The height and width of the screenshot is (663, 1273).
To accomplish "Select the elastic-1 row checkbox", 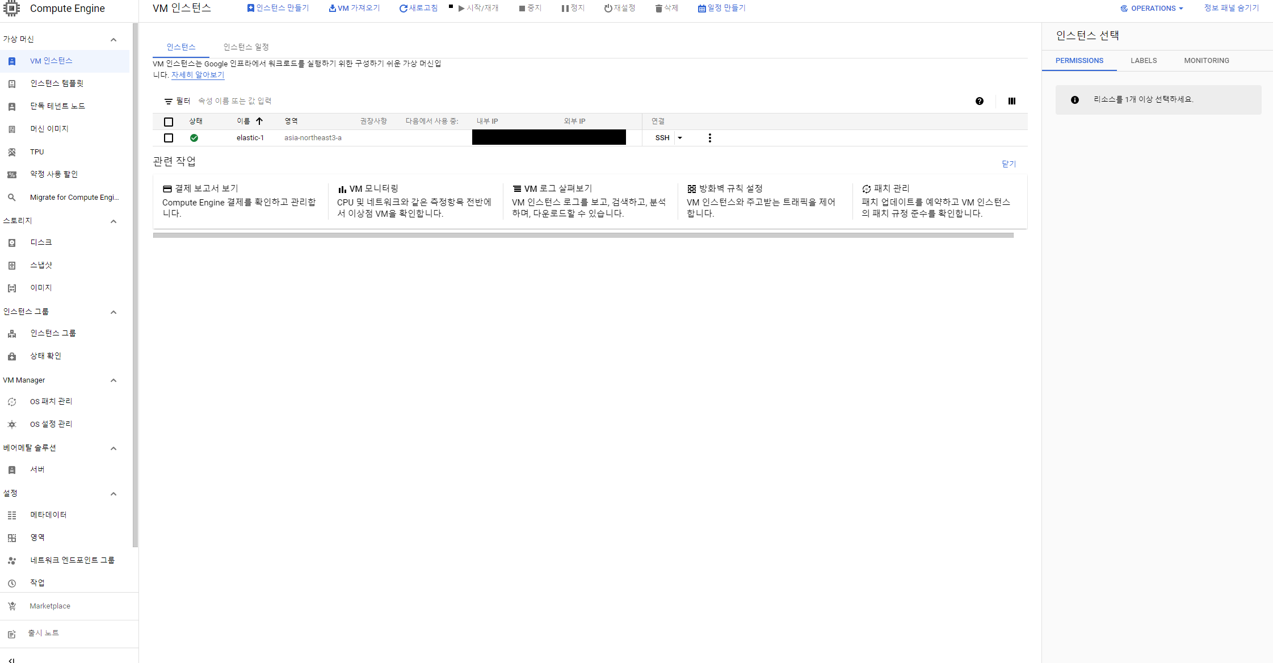I will (x=169, y=138).
